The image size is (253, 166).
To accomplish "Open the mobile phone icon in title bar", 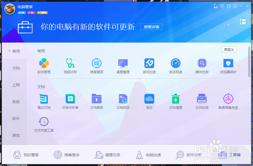I will pyautogui.click(x=216, y=6).
